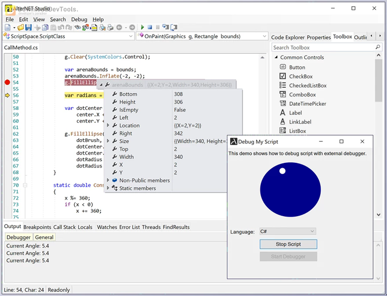The image size is (387, 296).
Task: Select the DateTimePicker toolbox item
Action: (x=308, y=104)
